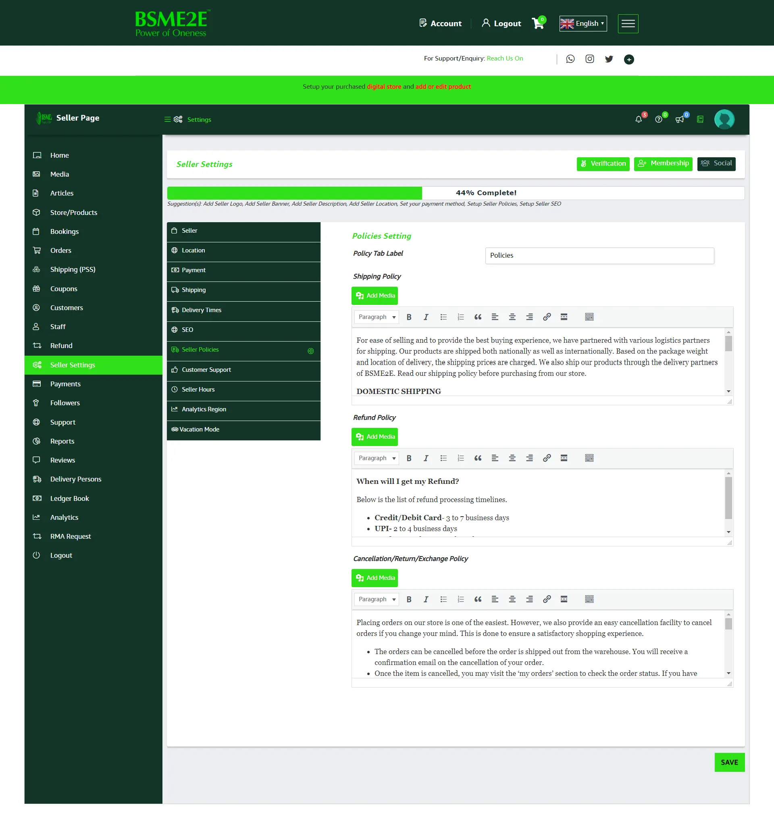Screen dimensions: 774x817
Task: Open the Verification page
Action: (x=603, y=163)
